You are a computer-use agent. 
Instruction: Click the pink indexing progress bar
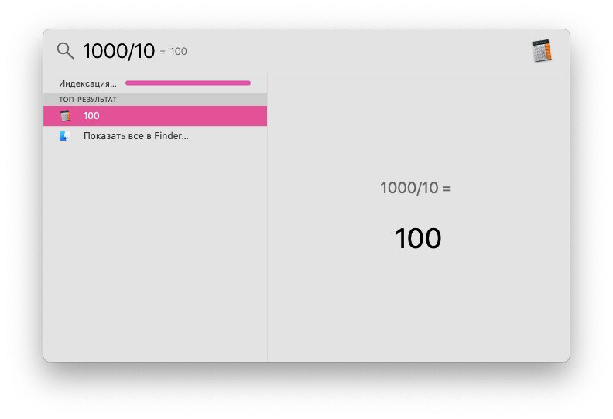188,83
